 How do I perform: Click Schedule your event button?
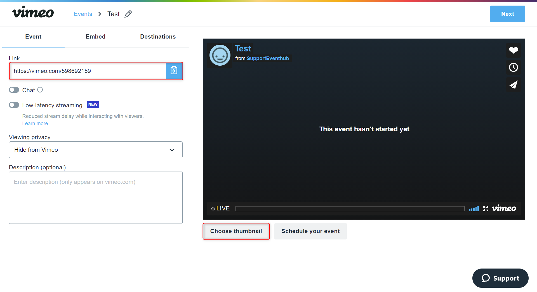click(310, 231)
